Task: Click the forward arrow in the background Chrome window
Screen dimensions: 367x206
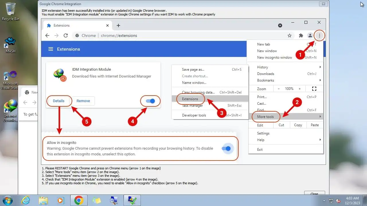Action: click(34, 102)
